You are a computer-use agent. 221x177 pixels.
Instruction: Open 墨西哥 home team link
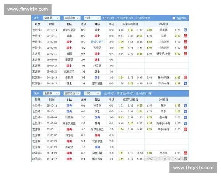tap(69, 60)
